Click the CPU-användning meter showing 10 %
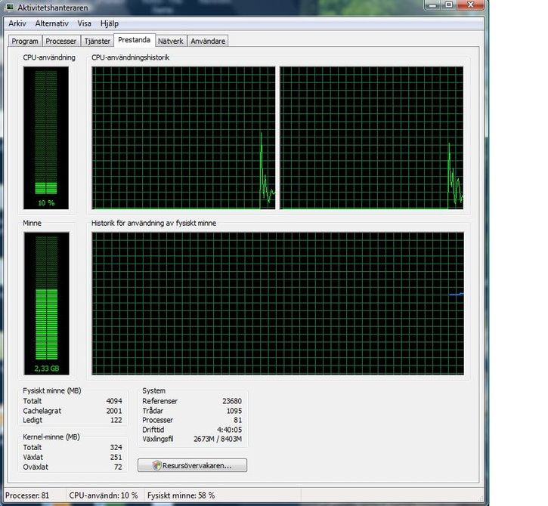Viewport: 548px width, 506px height. (46, 136)
